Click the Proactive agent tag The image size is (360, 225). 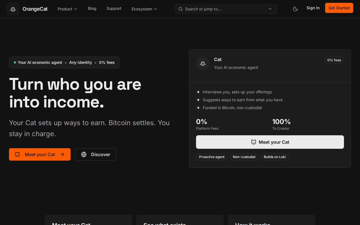tap(212, 157)
